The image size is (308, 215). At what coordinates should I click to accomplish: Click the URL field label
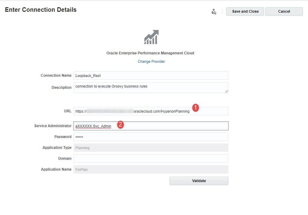[68, 111]
